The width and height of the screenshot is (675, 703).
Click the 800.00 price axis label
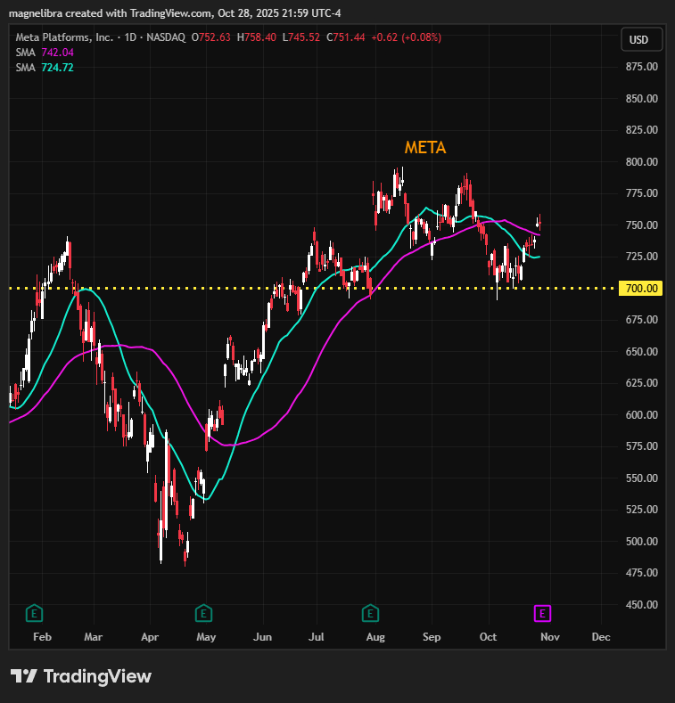coord(642,162)
